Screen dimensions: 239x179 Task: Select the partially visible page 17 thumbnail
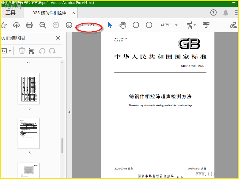tap(29, 170)
